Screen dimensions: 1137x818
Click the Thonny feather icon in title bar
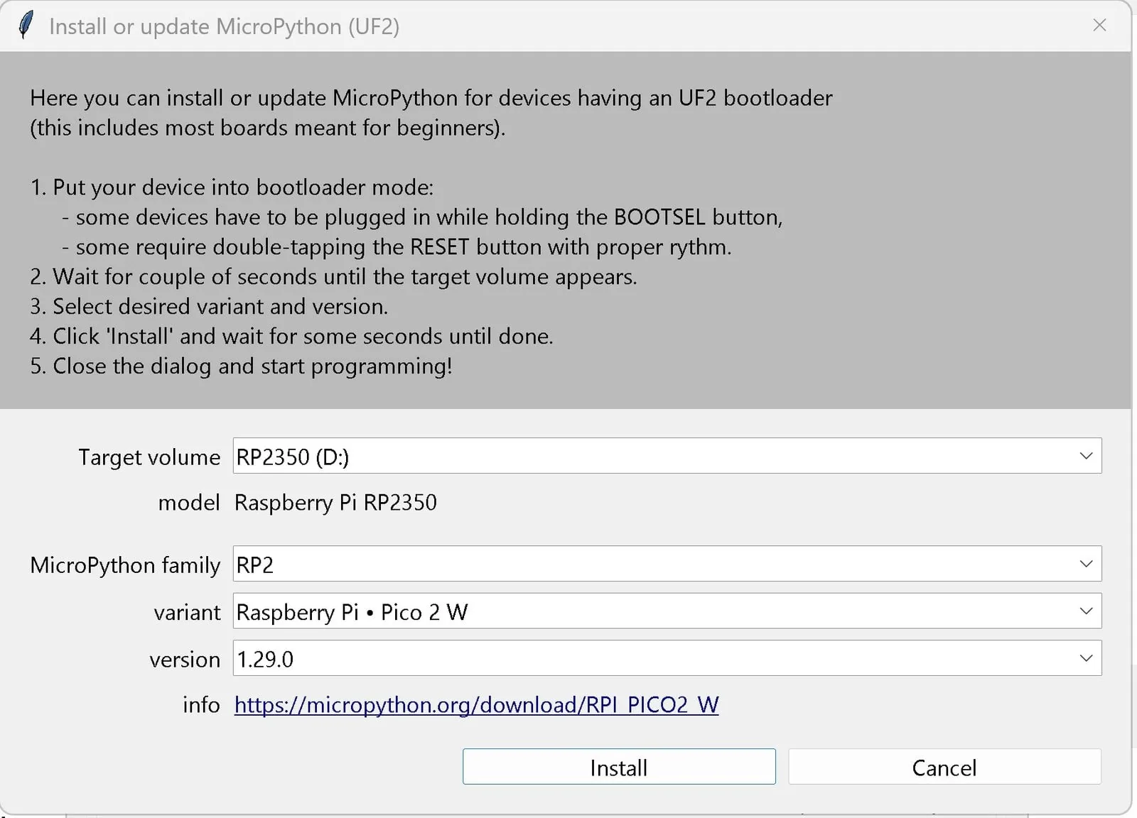[26, 26]
